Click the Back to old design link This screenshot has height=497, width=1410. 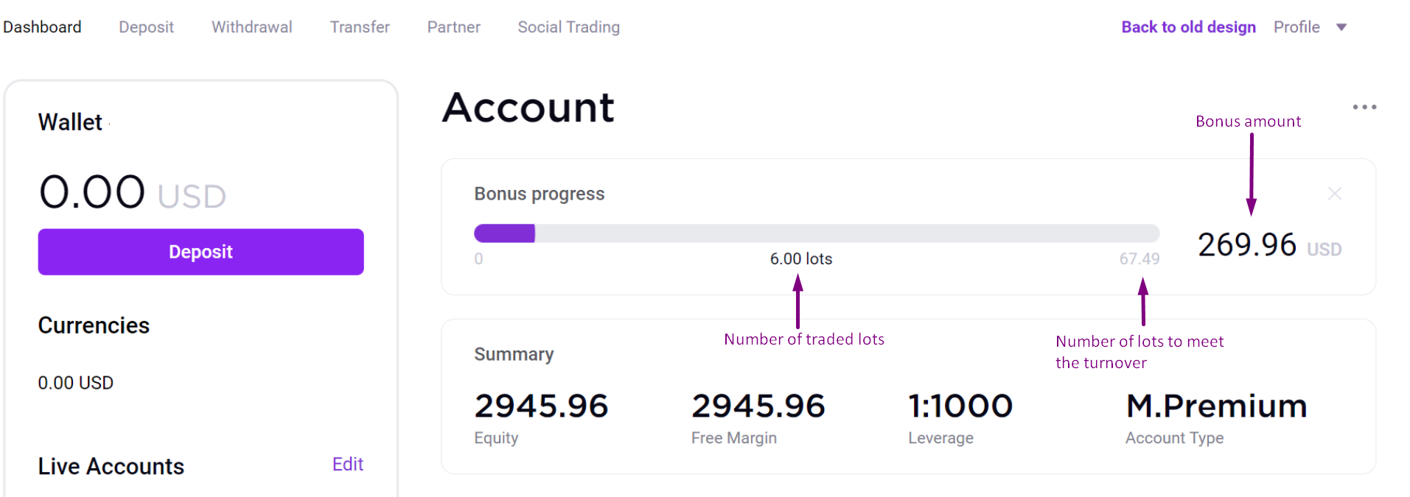pos(1188,27)
